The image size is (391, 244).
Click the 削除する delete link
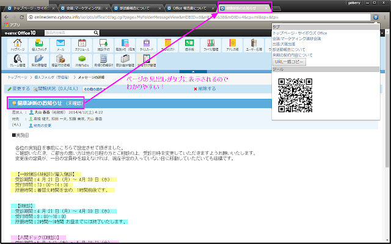(205, 88)
